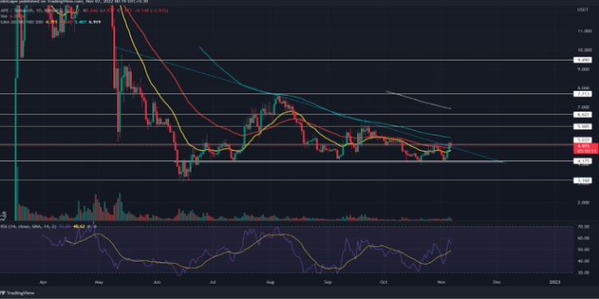
Task: Click the Jun label on time axis
Action: pos(157,281)
